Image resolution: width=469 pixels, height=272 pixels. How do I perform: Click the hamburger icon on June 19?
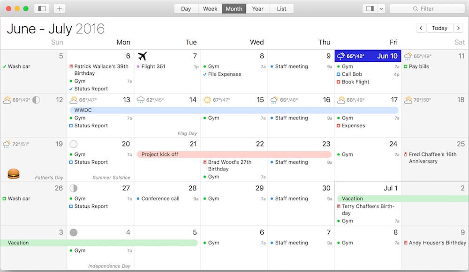[x=14, y=174]
